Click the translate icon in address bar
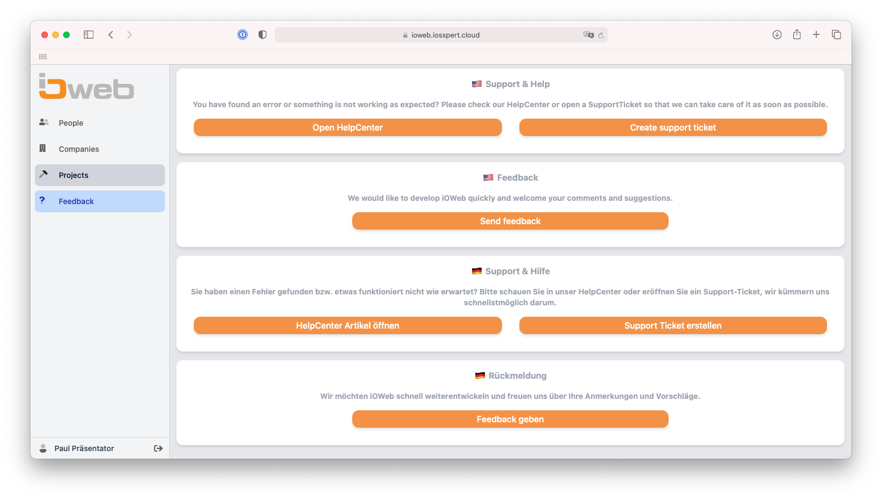Viewport: 882px width, 499px height. point(589,35)
